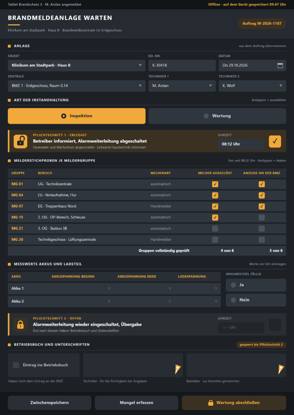The width and height of the screenshot is (294, 415).
Task: Open Techniker 2 dropdown K. Wolf
Action: click(x=252, y=86)
